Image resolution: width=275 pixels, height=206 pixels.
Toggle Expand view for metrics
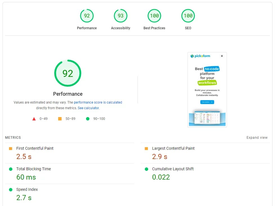(257, 138)
